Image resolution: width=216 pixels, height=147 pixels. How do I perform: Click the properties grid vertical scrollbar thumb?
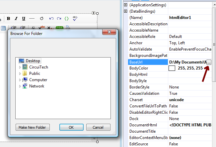(x=214, y=45)
